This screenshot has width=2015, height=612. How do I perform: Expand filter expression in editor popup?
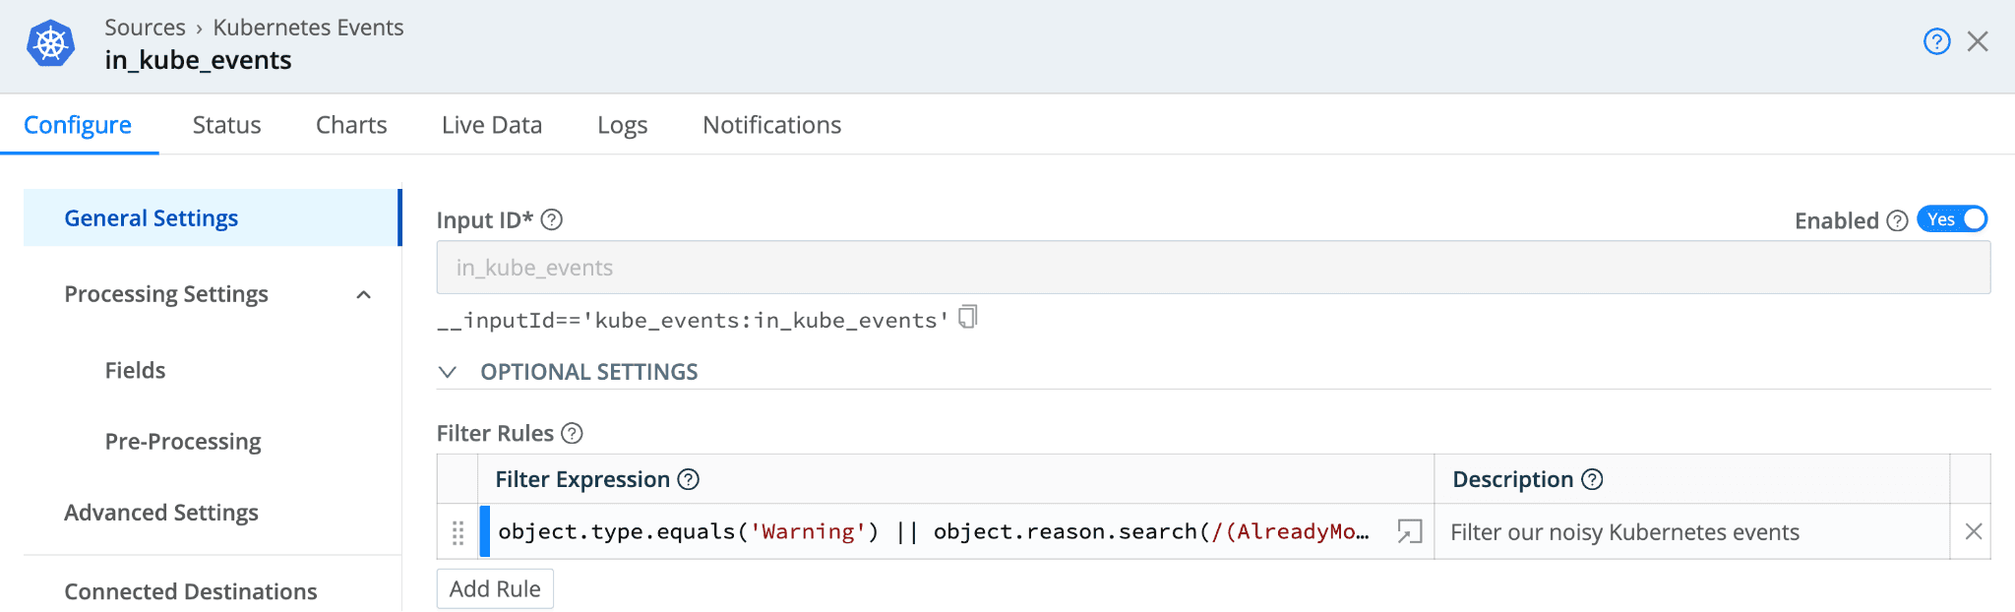pyautogui.click(x=1409, y=532)
